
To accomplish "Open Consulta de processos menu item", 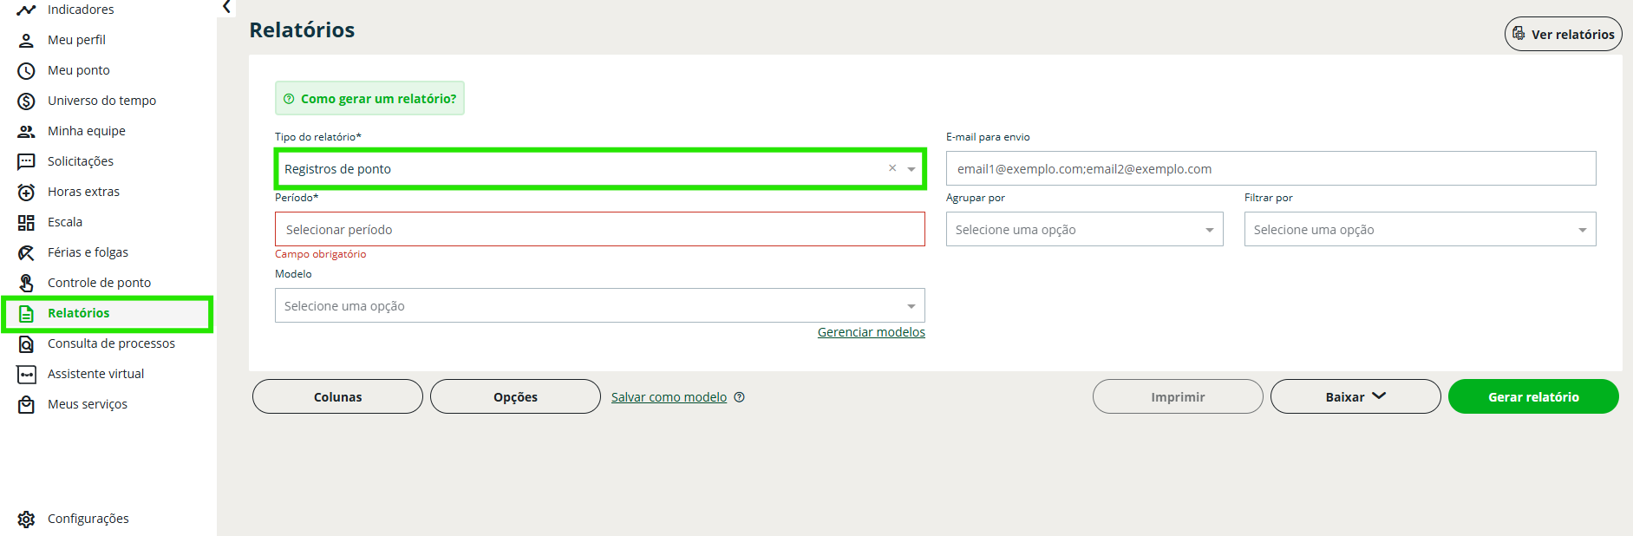I will click(x=111, y=343).
